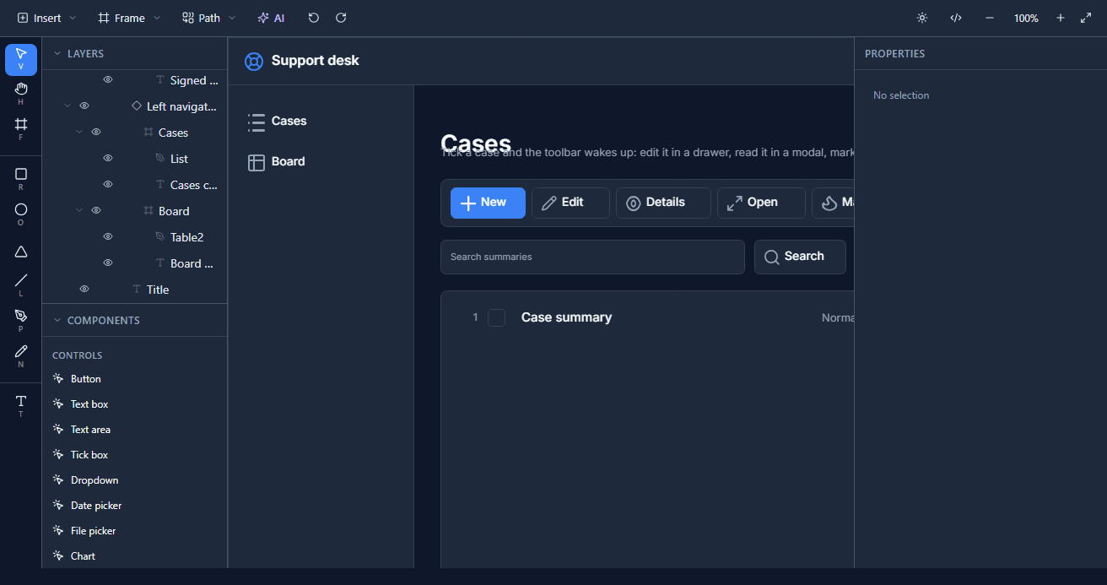1107x585 pixels.
Task: Hide the Table2 layer
Action: click(108, 236)
